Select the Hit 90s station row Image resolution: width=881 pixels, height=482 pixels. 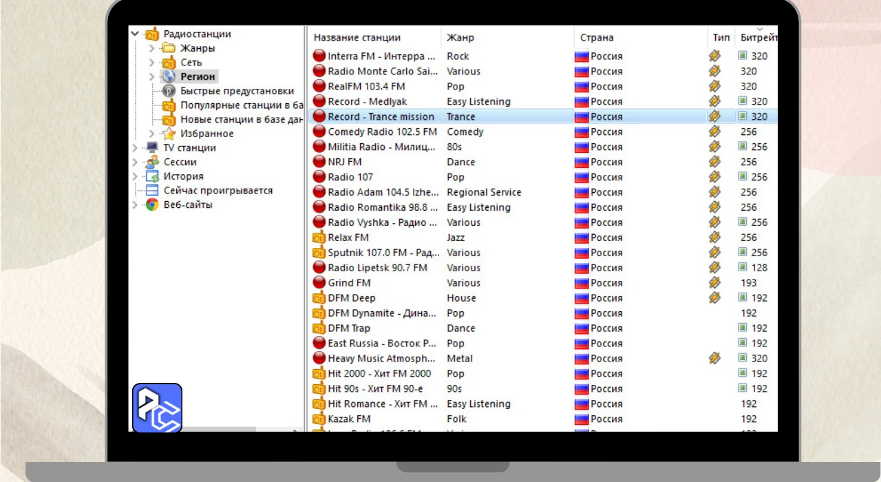pos(543,388)
